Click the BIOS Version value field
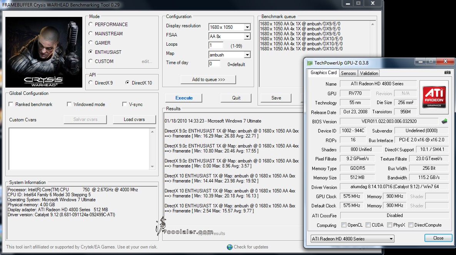This screenshot has height=255, width=456. pyautogui.click(x=389, y=121)
